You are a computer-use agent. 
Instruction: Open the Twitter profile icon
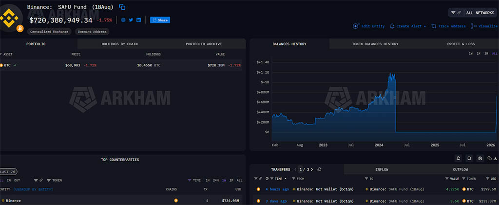(x=131, y=20)
